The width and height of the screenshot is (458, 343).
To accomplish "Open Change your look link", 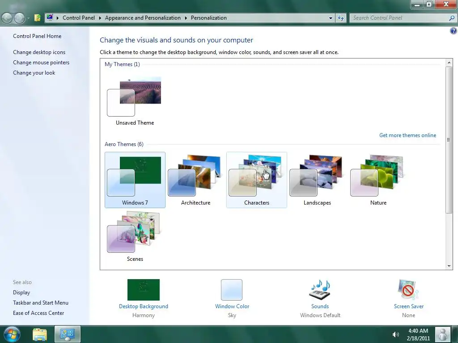I will [34, 73].
